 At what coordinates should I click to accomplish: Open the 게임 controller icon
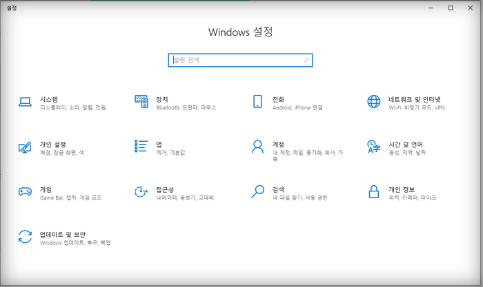[x=25, y=192]
